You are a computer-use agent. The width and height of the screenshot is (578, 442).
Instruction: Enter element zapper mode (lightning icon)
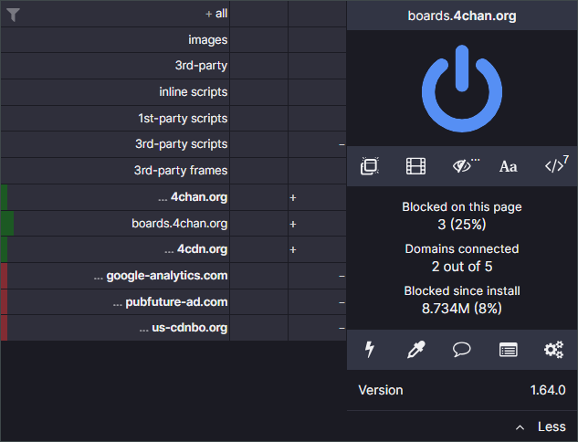click(370, 349)
